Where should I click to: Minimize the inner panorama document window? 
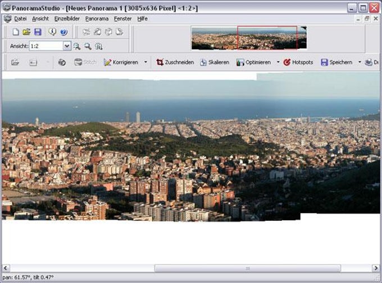(358, 18)
